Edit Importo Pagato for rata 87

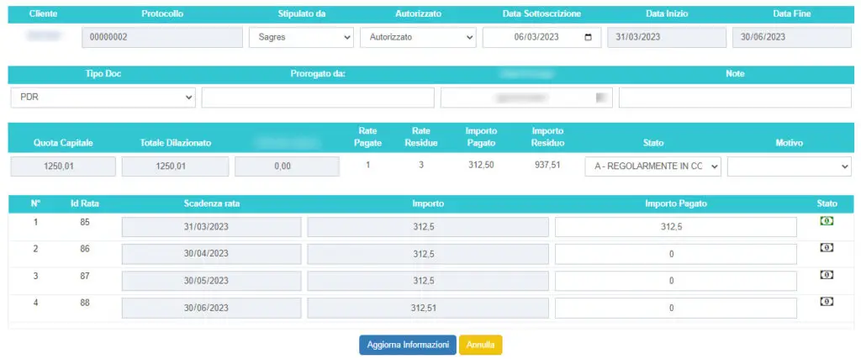tap(675, 281)
